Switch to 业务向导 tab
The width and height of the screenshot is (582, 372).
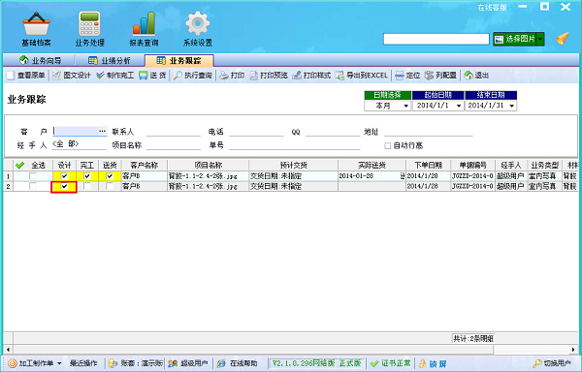[x=40, y=60]
